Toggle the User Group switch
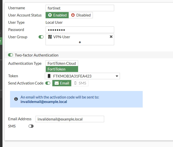 (x=41, y=37)
